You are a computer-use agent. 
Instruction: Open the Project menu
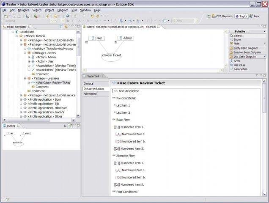point(49,10)
